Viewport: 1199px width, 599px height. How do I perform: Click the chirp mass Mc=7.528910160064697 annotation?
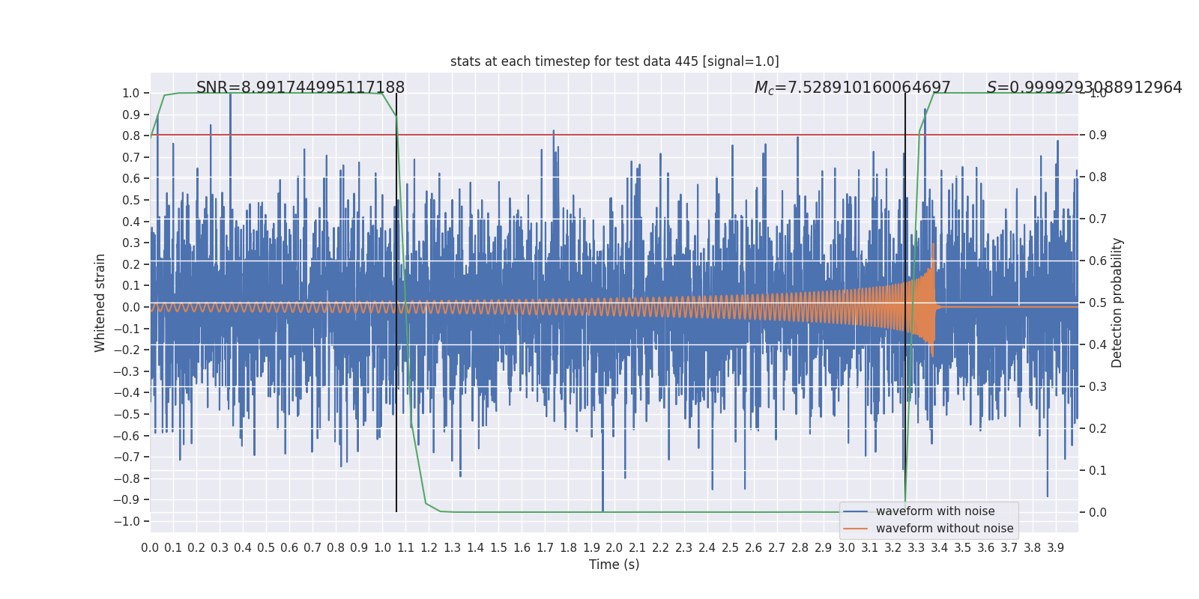853,88
